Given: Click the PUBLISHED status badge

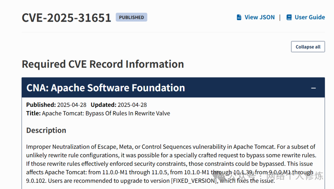Looking at the screenshot, I should point(131,17).
